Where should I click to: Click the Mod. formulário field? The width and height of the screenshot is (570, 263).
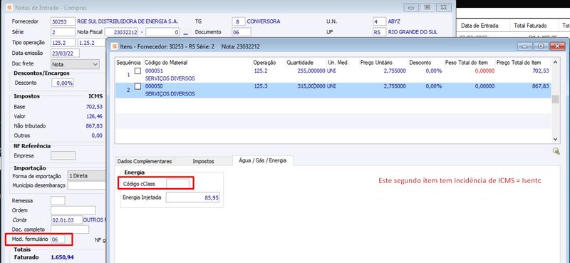pyautogui.click(x=58, y=239)
